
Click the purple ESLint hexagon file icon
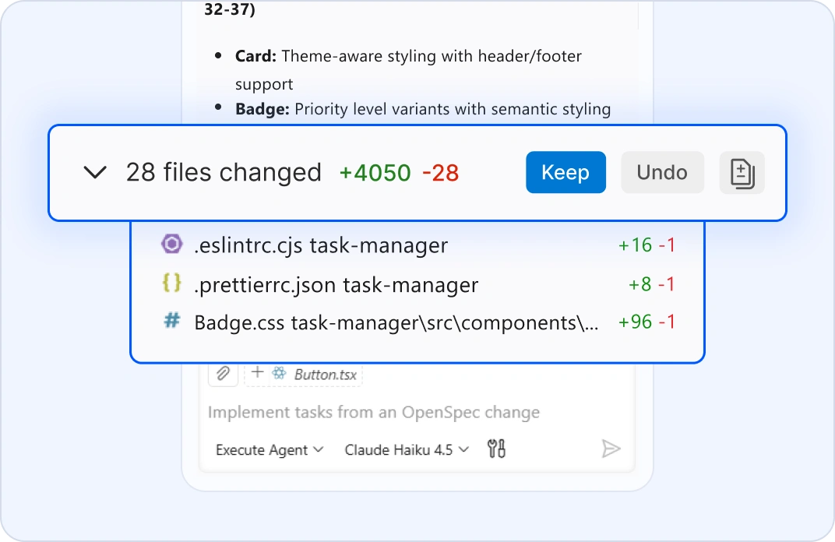[x=171, y=245]
